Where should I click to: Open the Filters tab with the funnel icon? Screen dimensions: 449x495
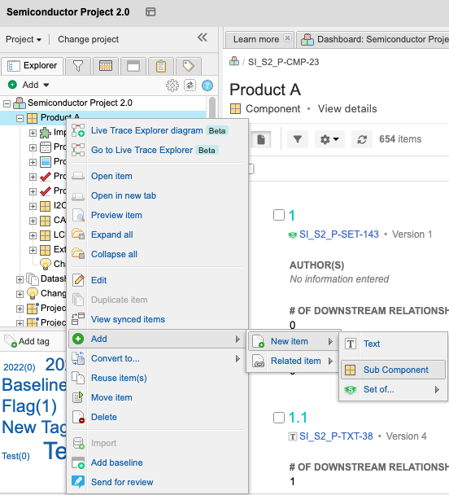pos(77,66)
